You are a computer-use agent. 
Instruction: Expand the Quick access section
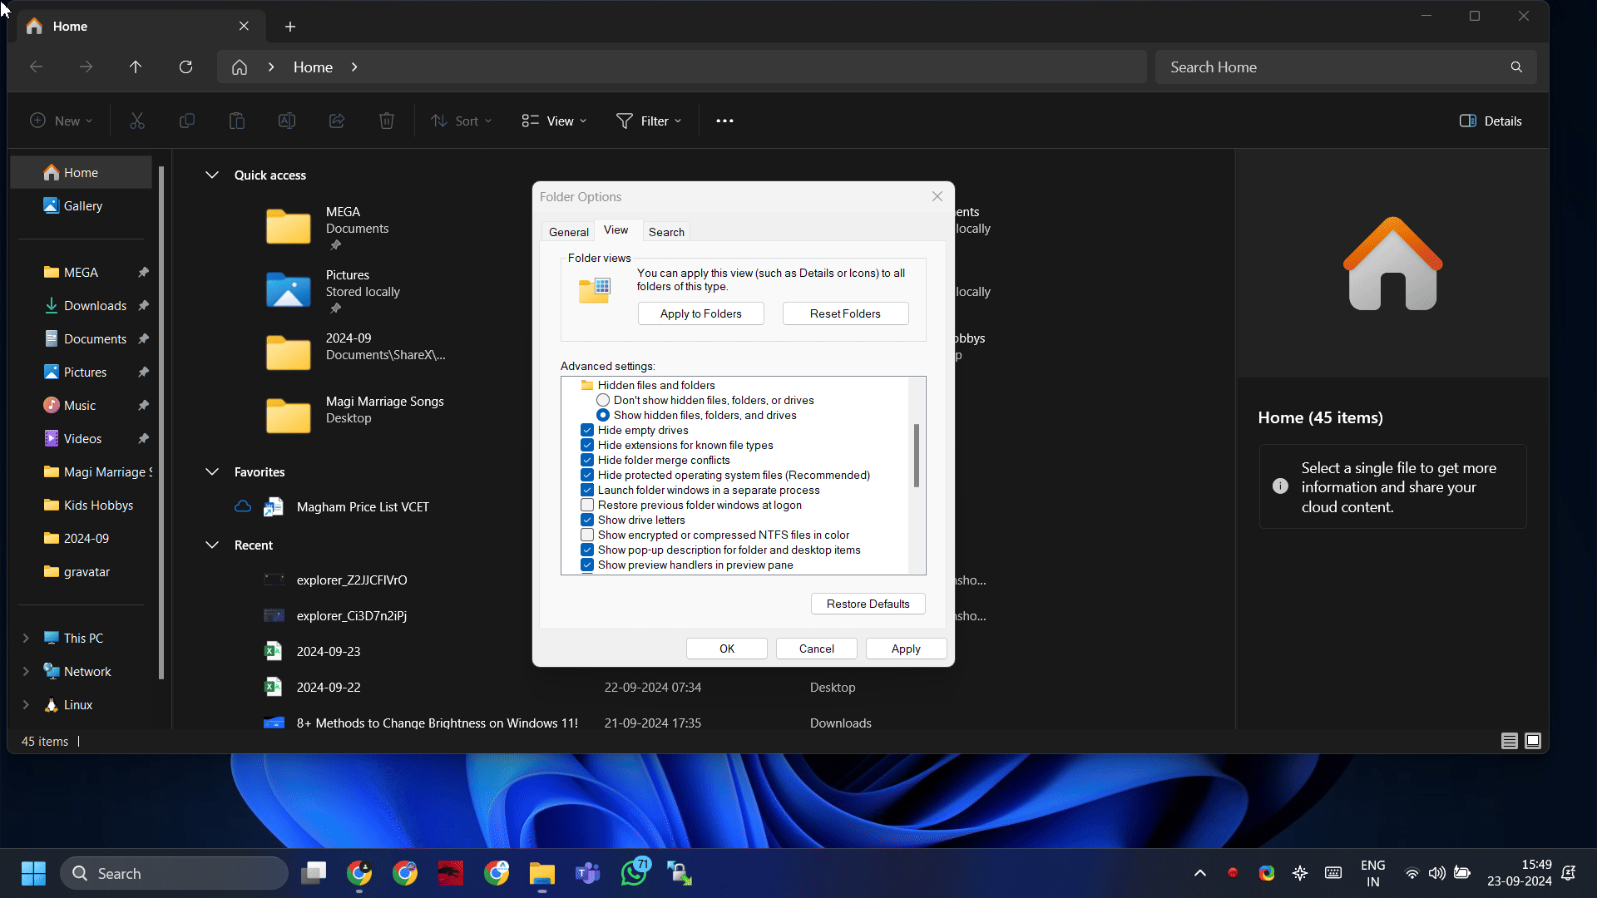(x=210, y=175)
